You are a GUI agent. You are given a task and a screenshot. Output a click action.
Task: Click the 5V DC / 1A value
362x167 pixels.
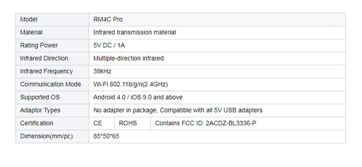pos(109,45)
